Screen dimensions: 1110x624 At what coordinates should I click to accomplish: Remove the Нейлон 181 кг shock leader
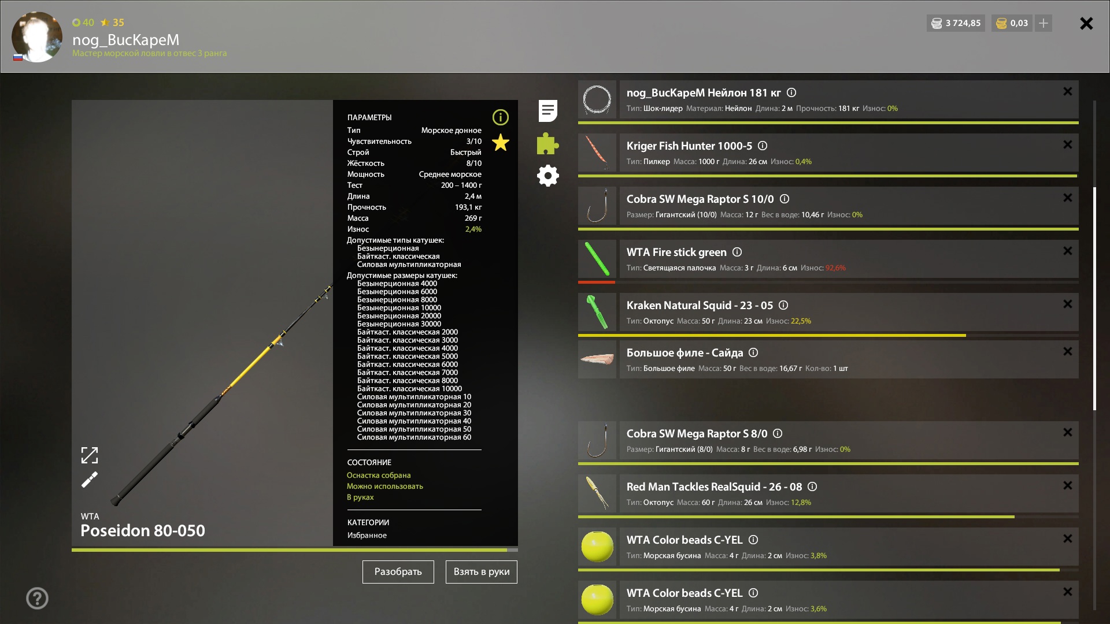click(x=1068, y=91)
